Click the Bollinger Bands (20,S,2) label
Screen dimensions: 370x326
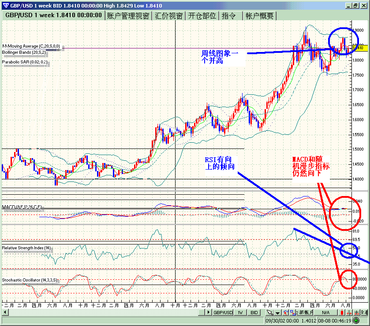click(x=24, y=52)
